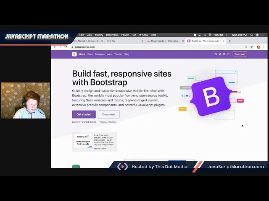Click the navbar Download button
Viewport: 269px width, 201px height.
pyautogui.click(x=240, y=54)
